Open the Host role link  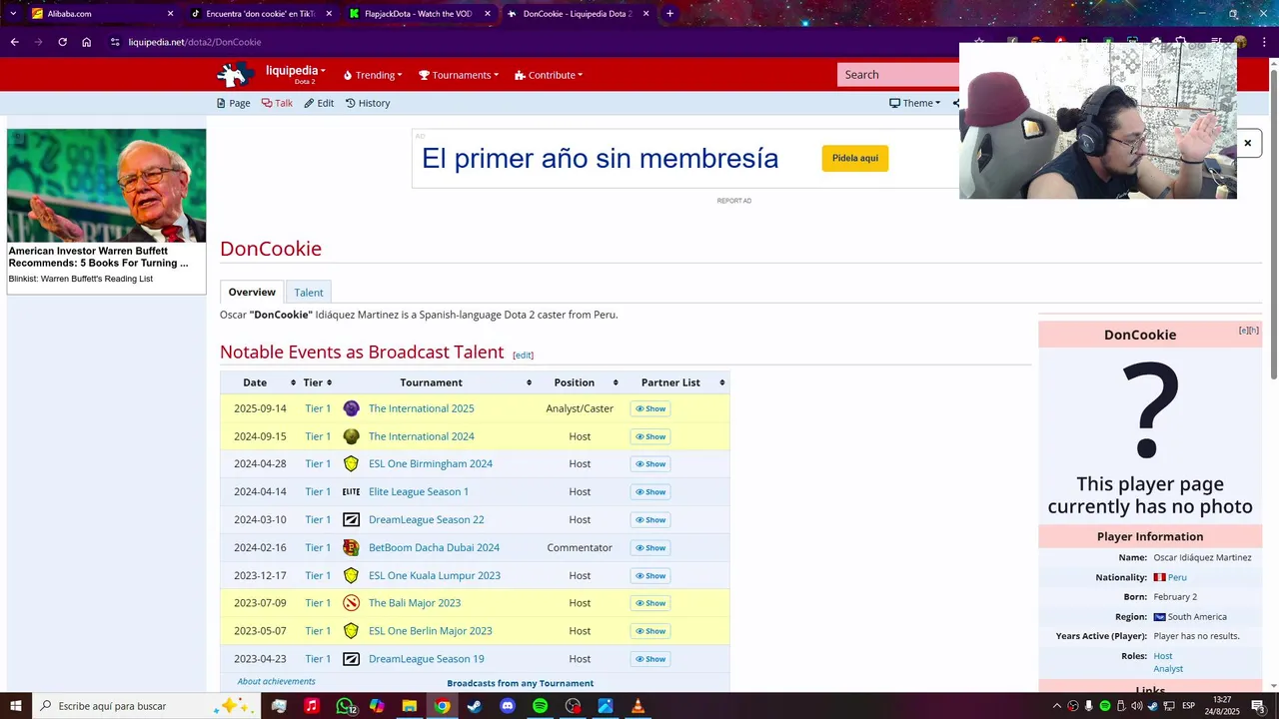[1163, 656]
